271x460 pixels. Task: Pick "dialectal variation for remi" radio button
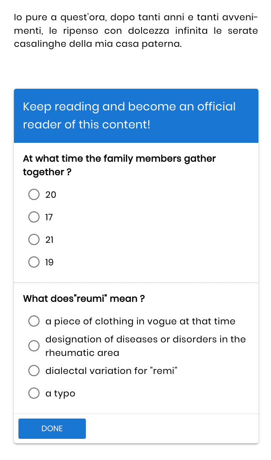pyautogui.click(x=34, y=371)
